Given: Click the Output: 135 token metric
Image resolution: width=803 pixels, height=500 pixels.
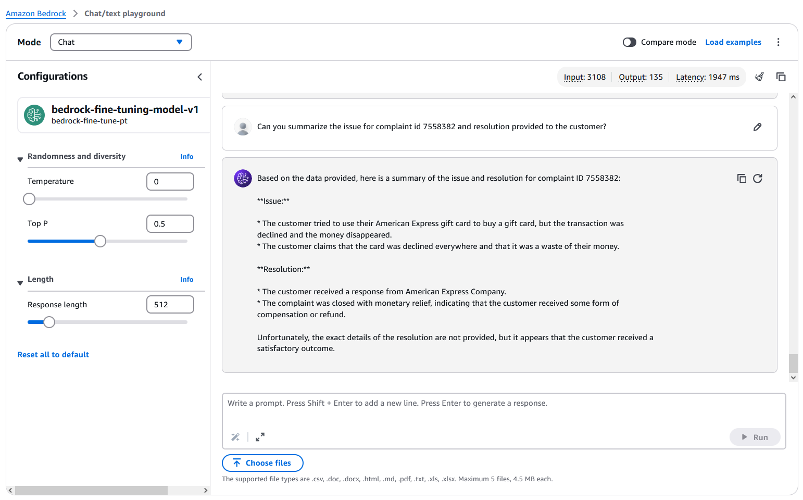Looking at the screenshot, I should pos(641,77).
